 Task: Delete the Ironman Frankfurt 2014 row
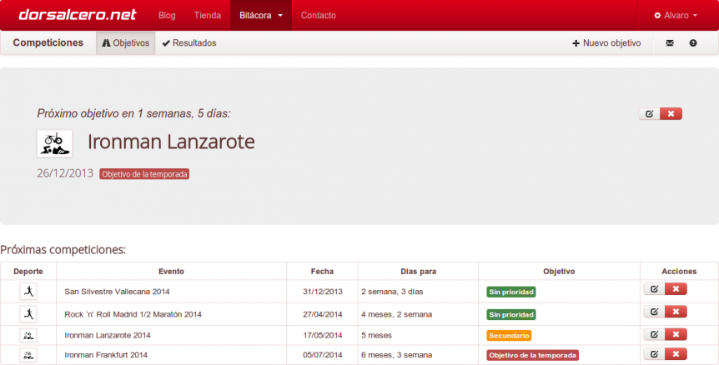(x=676, y=354)
